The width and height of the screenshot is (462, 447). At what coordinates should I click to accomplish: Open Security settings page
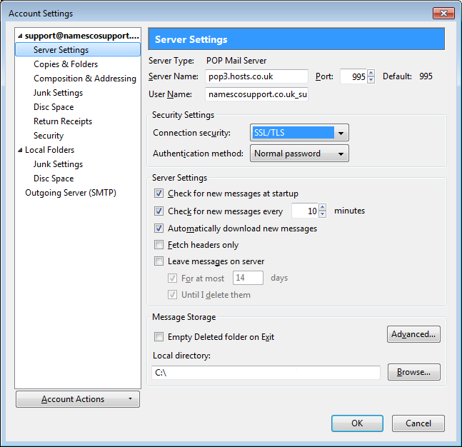pos(49,136)
